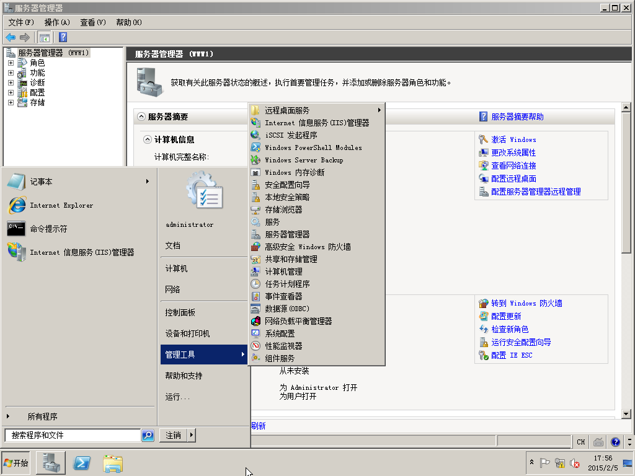Open the 操作(A) menu
635x476 pixels.
(57, 22)
